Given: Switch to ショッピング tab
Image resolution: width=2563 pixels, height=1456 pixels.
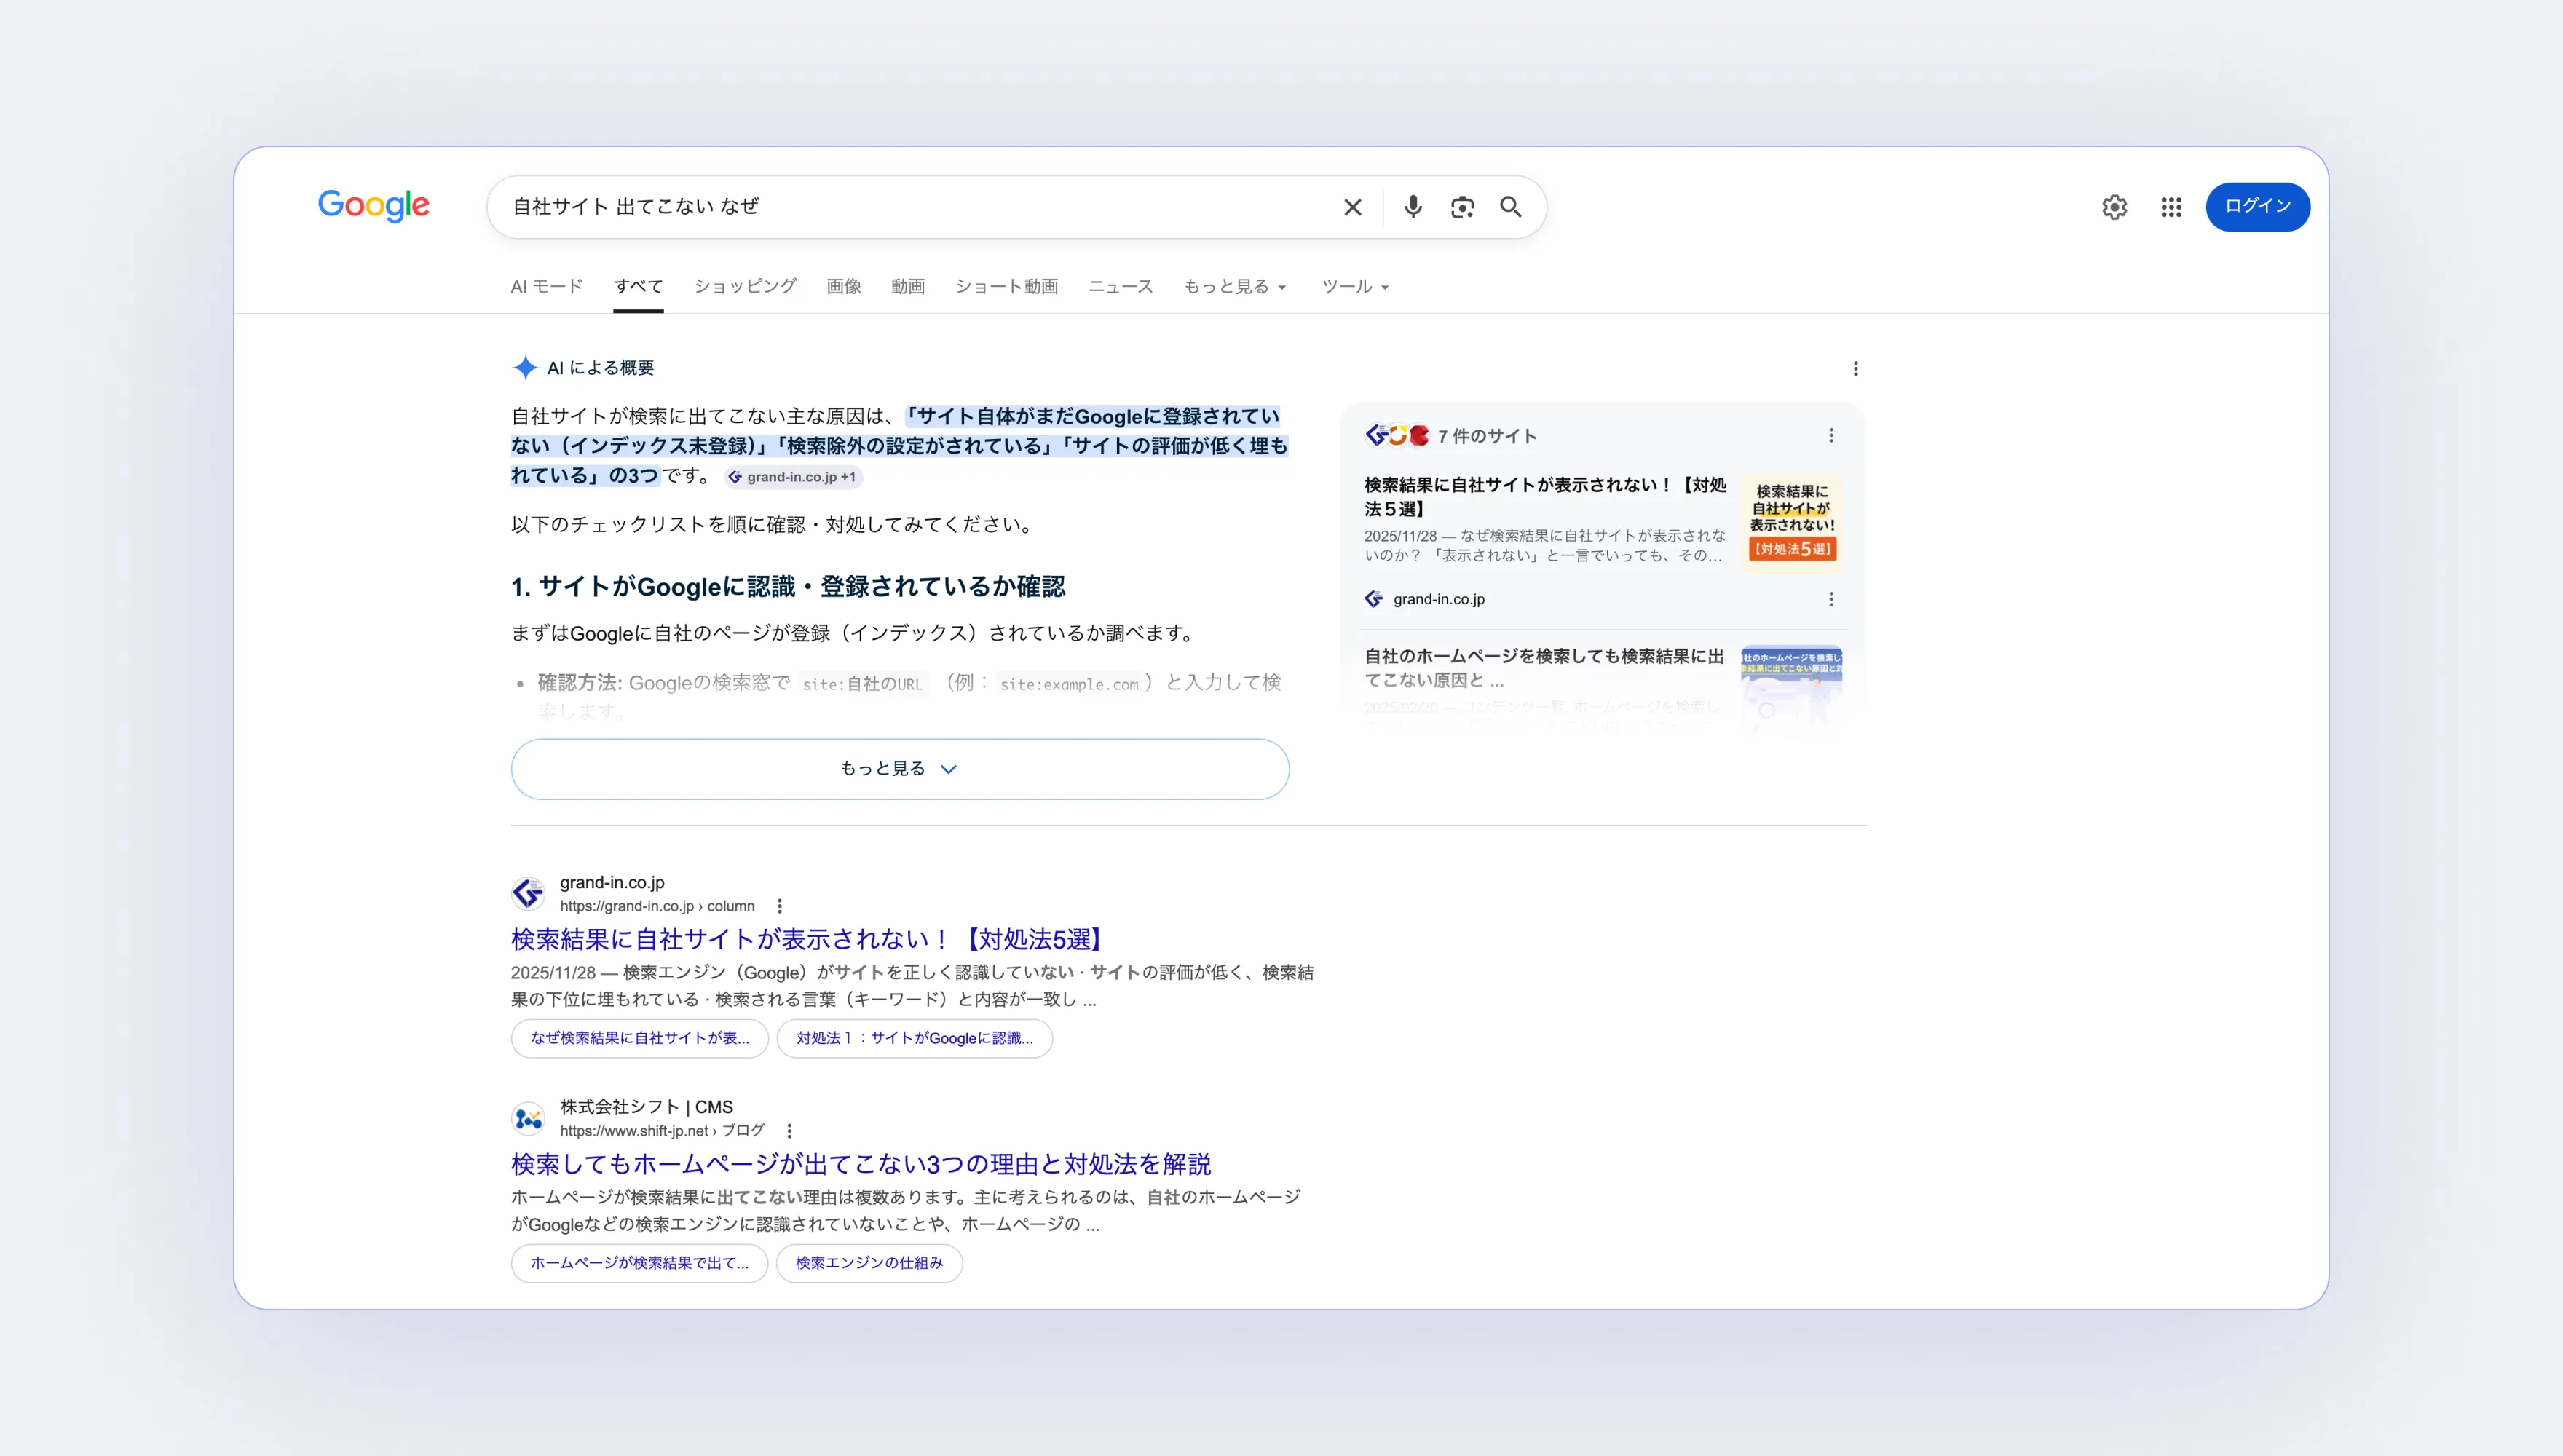Looking at the screenshot, I should [745, 287].
